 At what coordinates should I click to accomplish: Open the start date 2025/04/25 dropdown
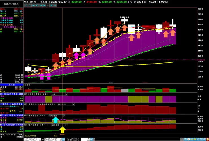click(40, 139)
